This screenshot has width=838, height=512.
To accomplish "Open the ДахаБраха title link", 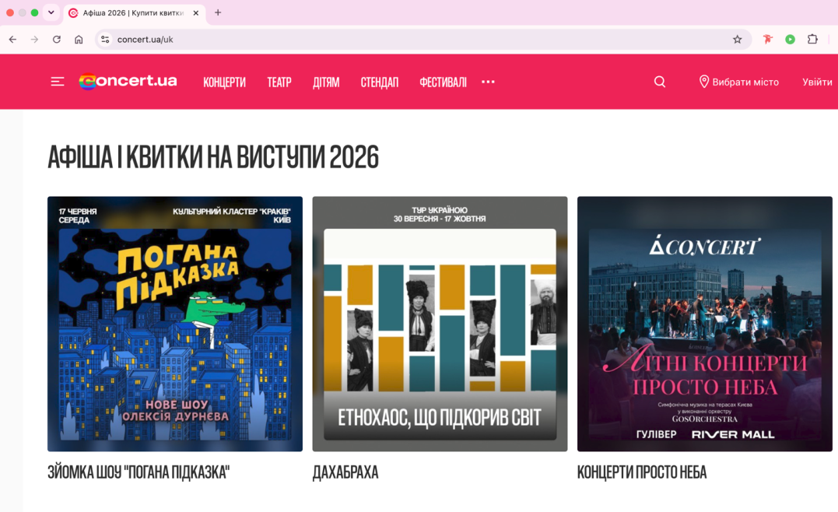I will point(345,472).
